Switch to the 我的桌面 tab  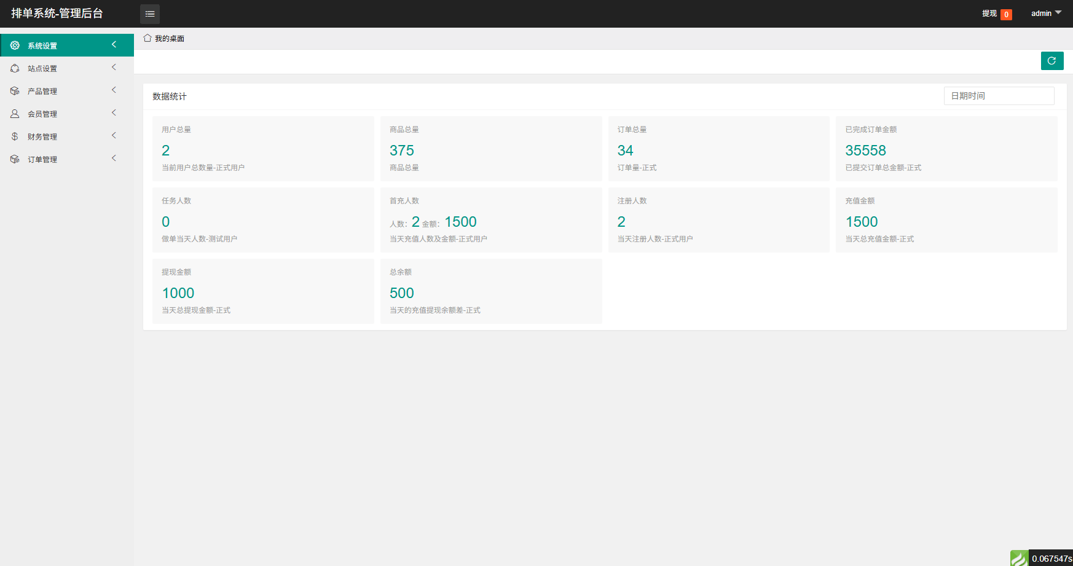point(169,39)
